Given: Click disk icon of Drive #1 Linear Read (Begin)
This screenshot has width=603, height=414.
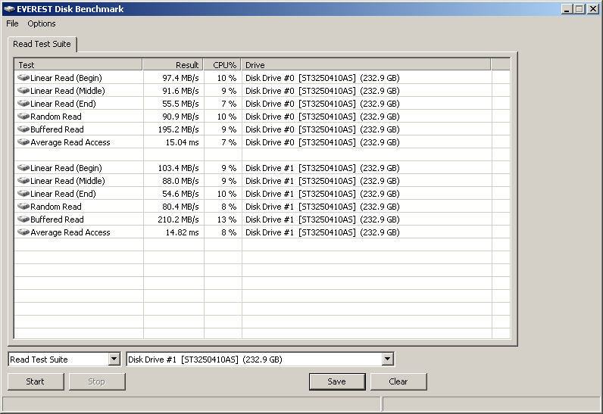Looking at the screenshot, I should click(x=23, y=168).
